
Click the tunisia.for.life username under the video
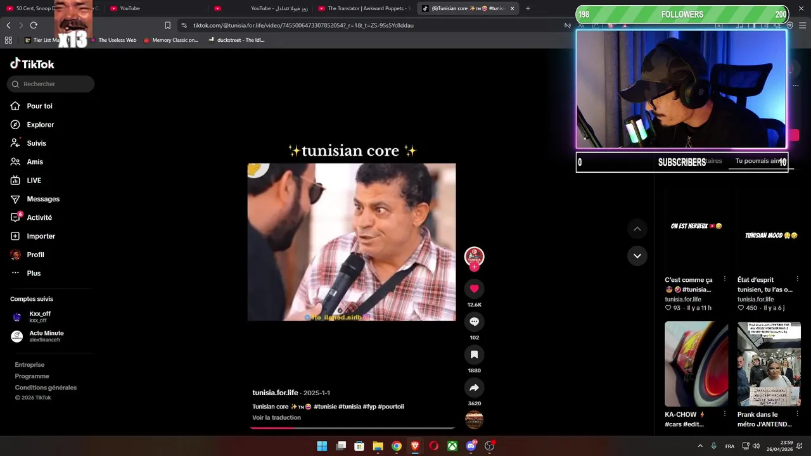[275, 393]
